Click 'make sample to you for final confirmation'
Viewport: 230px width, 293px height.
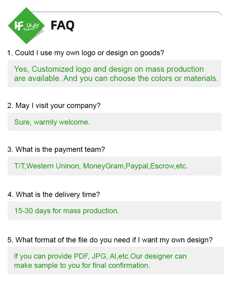click(82, 265)
